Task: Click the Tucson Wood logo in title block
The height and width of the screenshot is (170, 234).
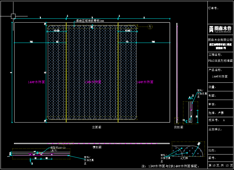Action: tap(220, 29)
